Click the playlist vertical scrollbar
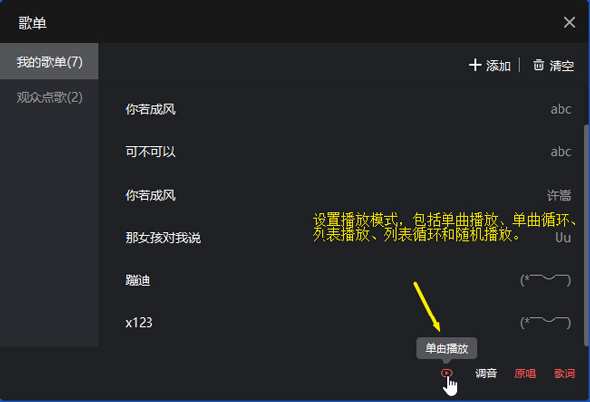The image size is (590, 402). point(586,235)
